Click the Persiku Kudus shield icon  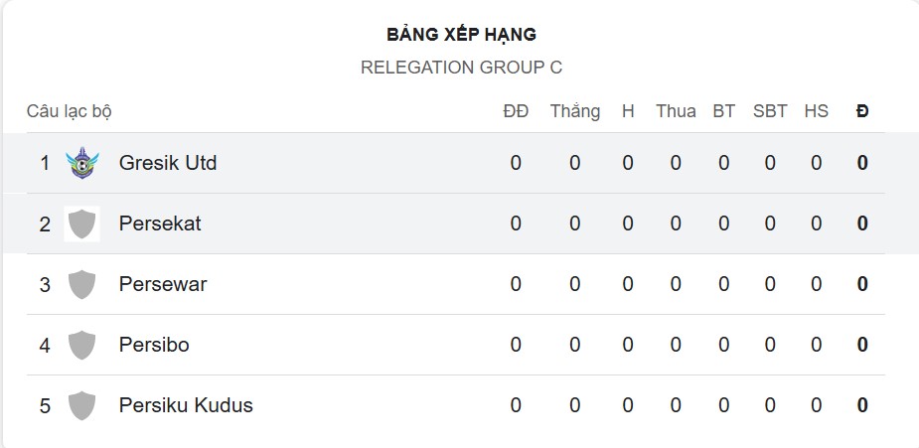coord(81,405)
